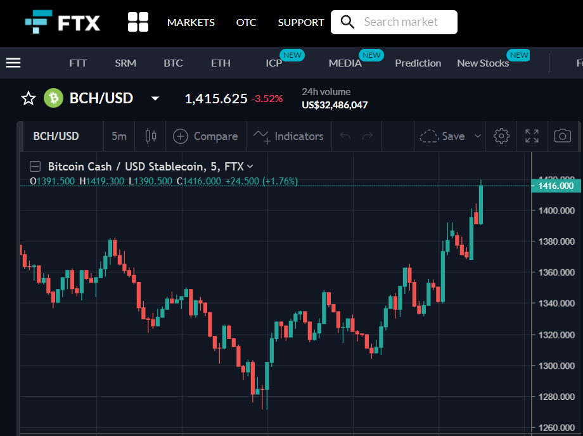Take a chart snapshot with camera icon

tap(563, 136)
